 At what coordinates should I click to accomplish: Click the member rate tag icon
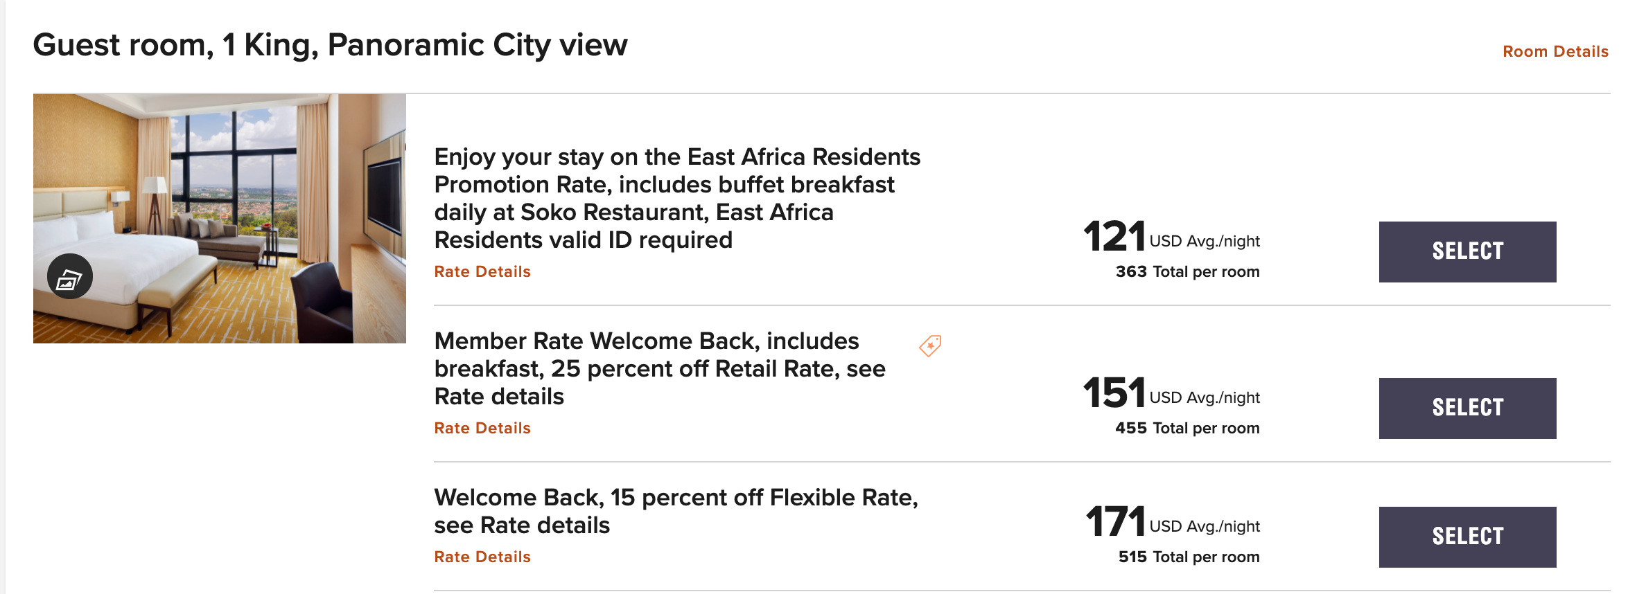pyautogui.click(x=930, y=345)
